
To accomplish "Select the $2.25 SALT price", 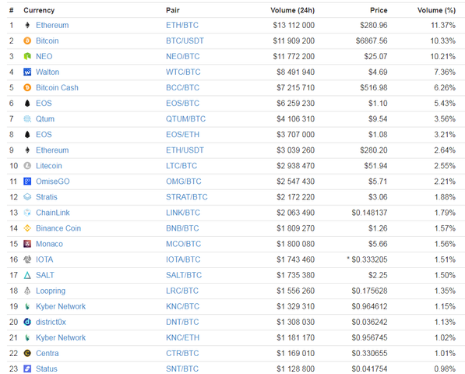I will 378,275.
